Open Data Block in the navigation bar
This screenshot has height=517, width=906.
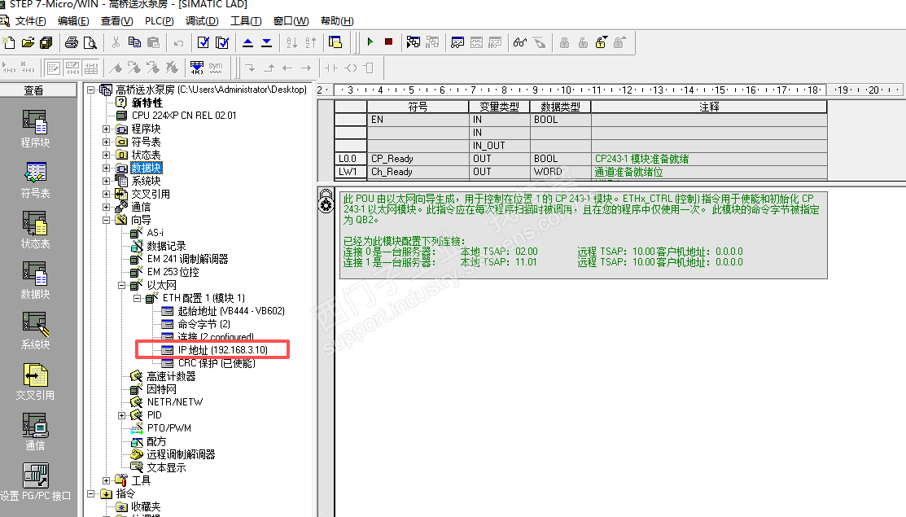click(x=35, y=280)
